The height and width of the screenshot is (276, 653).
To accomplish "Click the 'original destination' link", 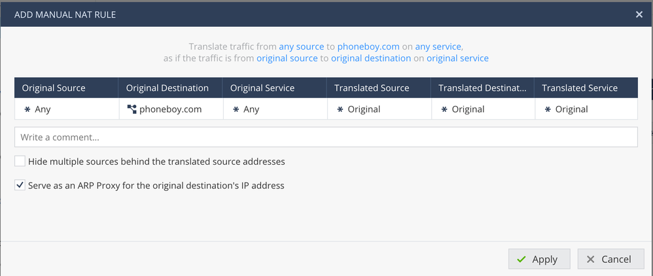I will tap(371, 58).
